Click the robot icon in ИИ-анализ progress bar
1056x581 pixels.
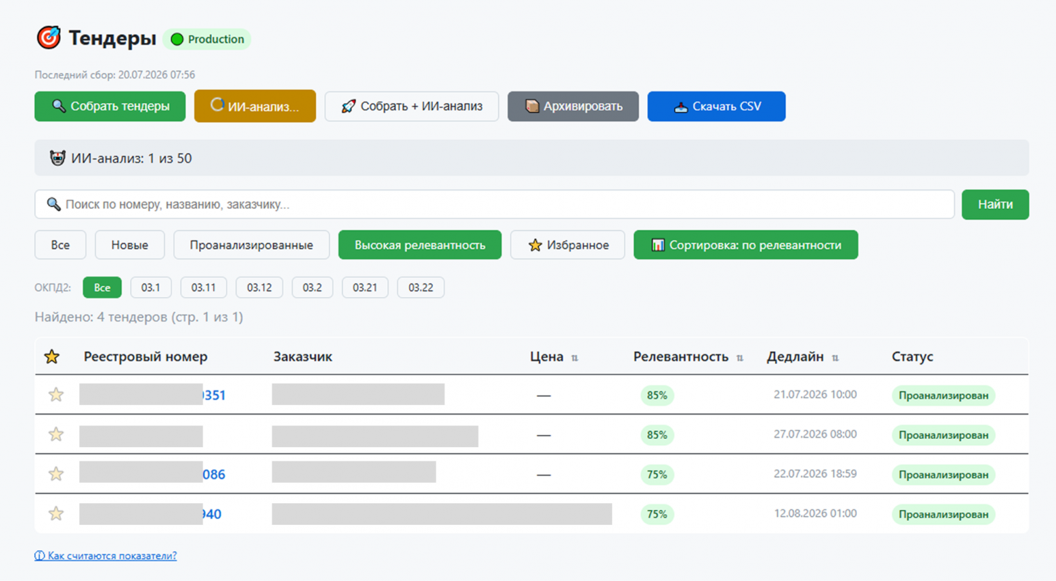[58, 158]
